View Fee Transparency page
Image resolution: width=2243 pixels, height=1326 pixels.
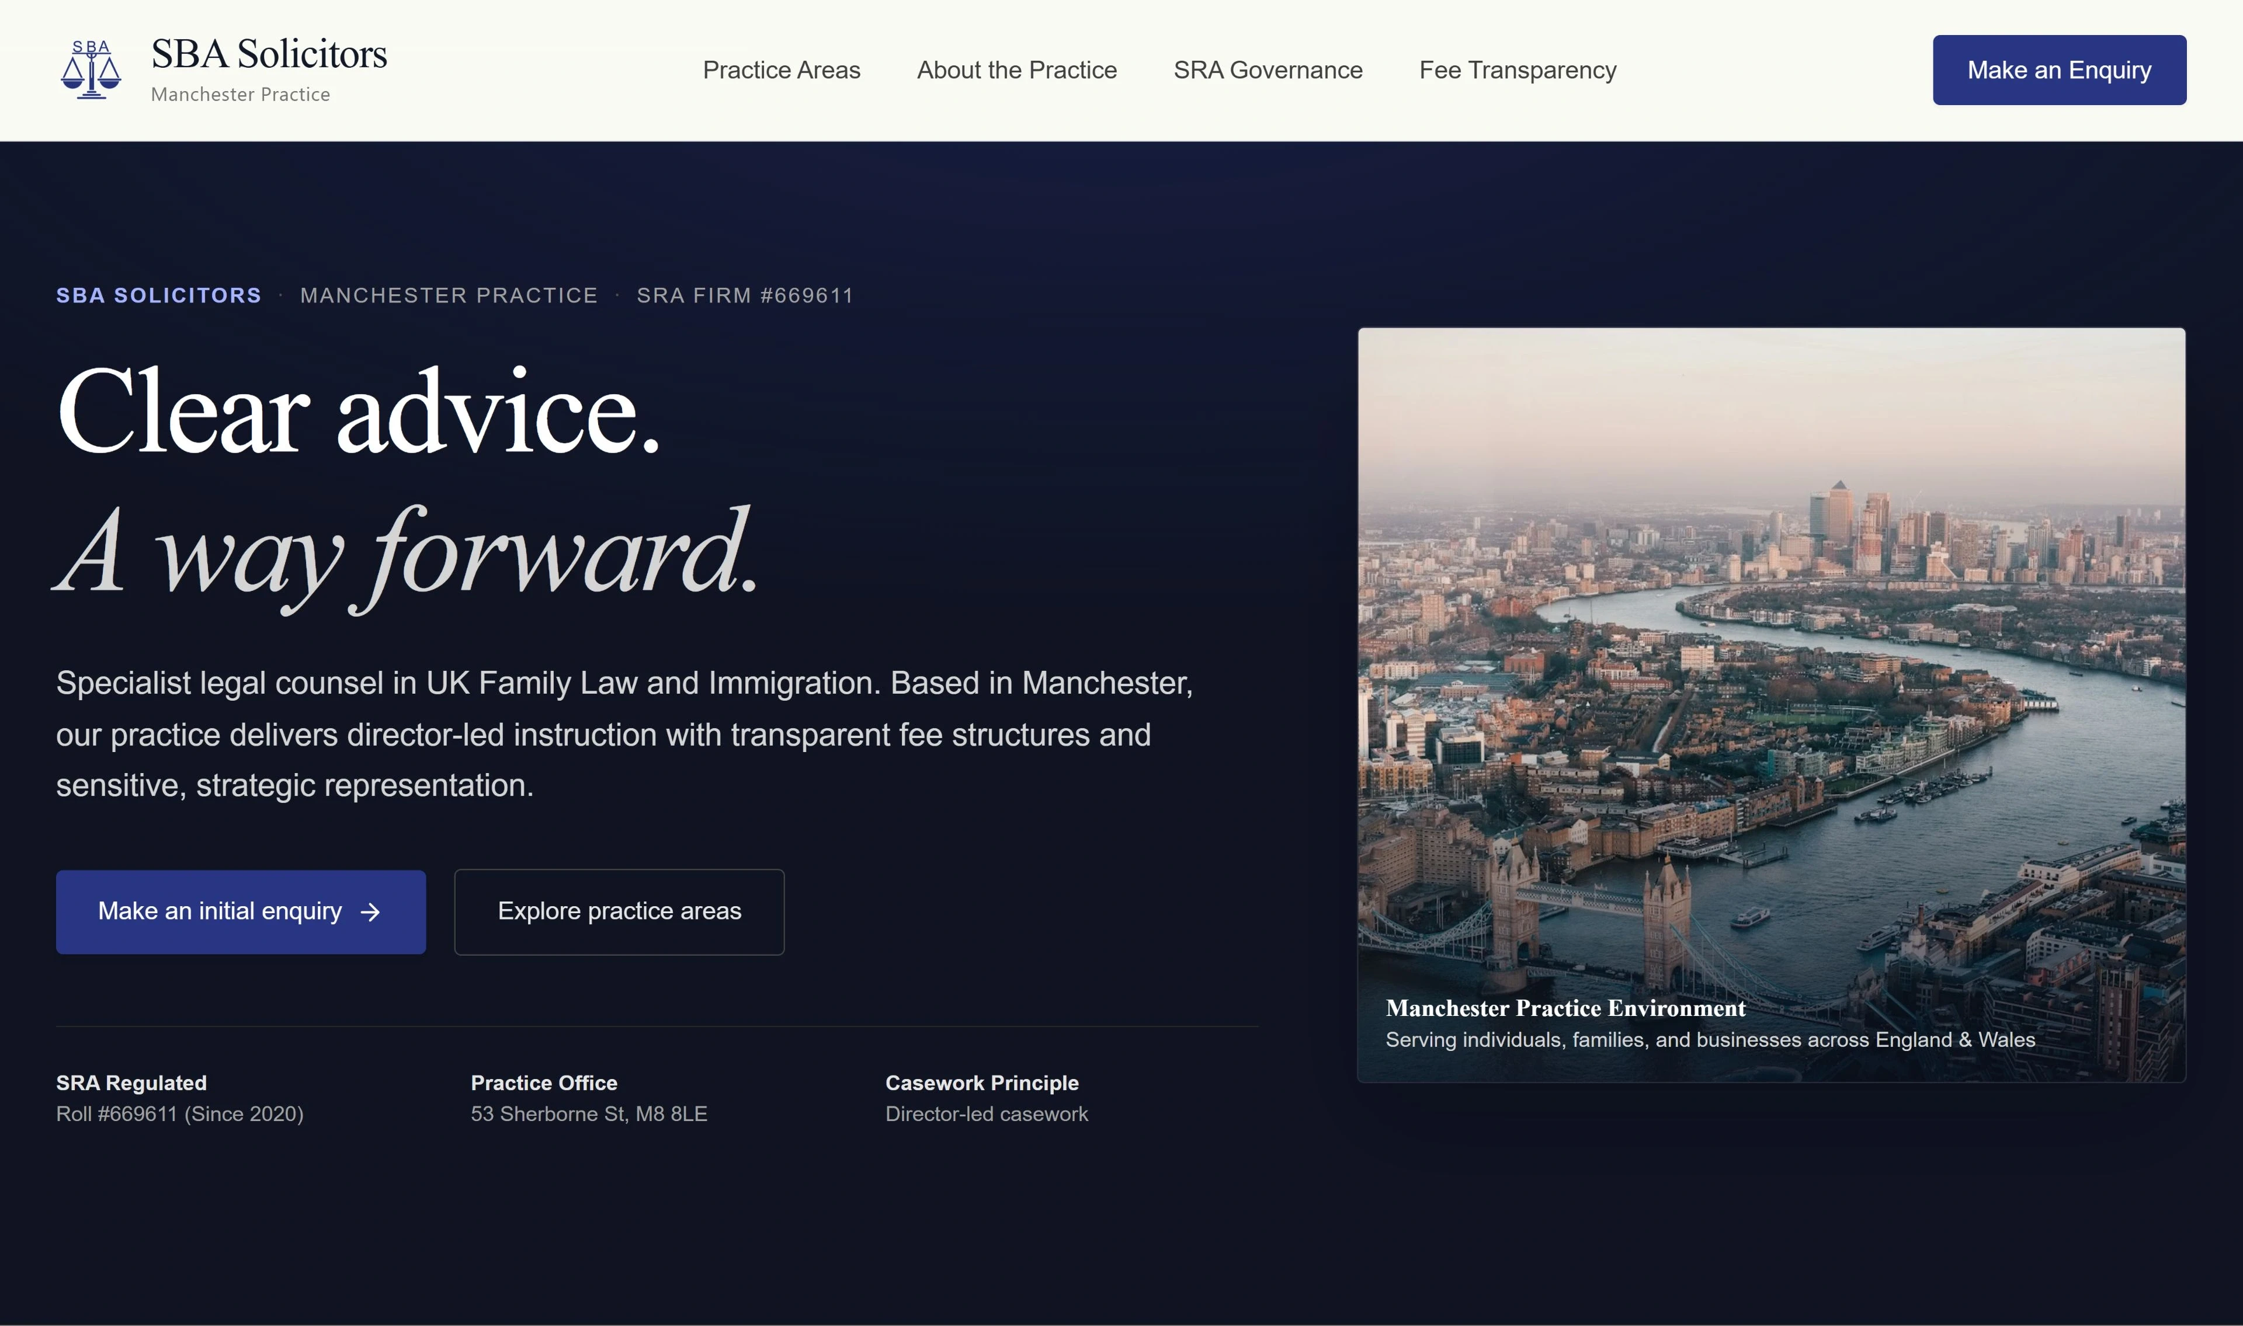1518,69
